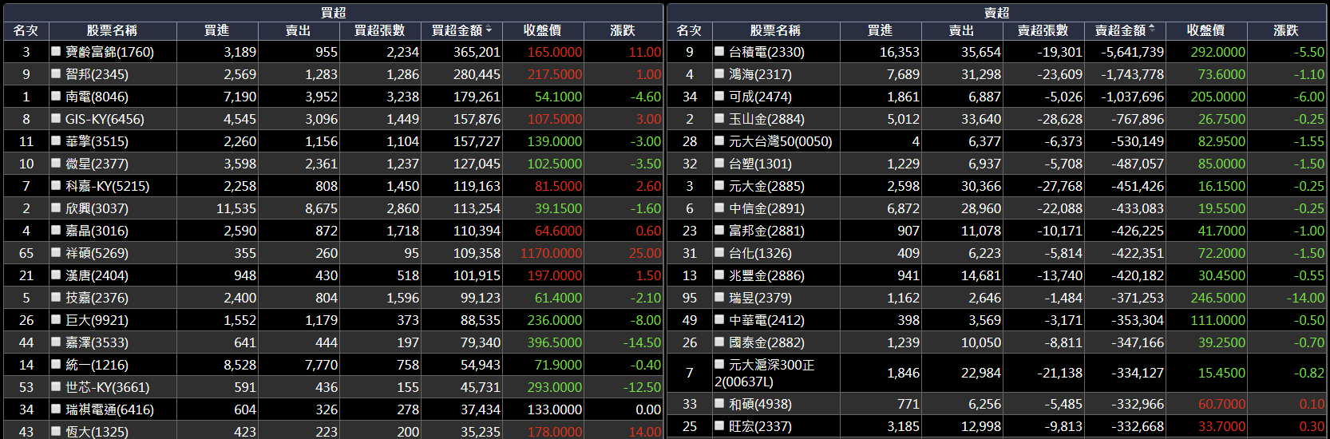Click the sort arrow on 賣超金額 header
1330x439 pixels.
[1151, 30]
